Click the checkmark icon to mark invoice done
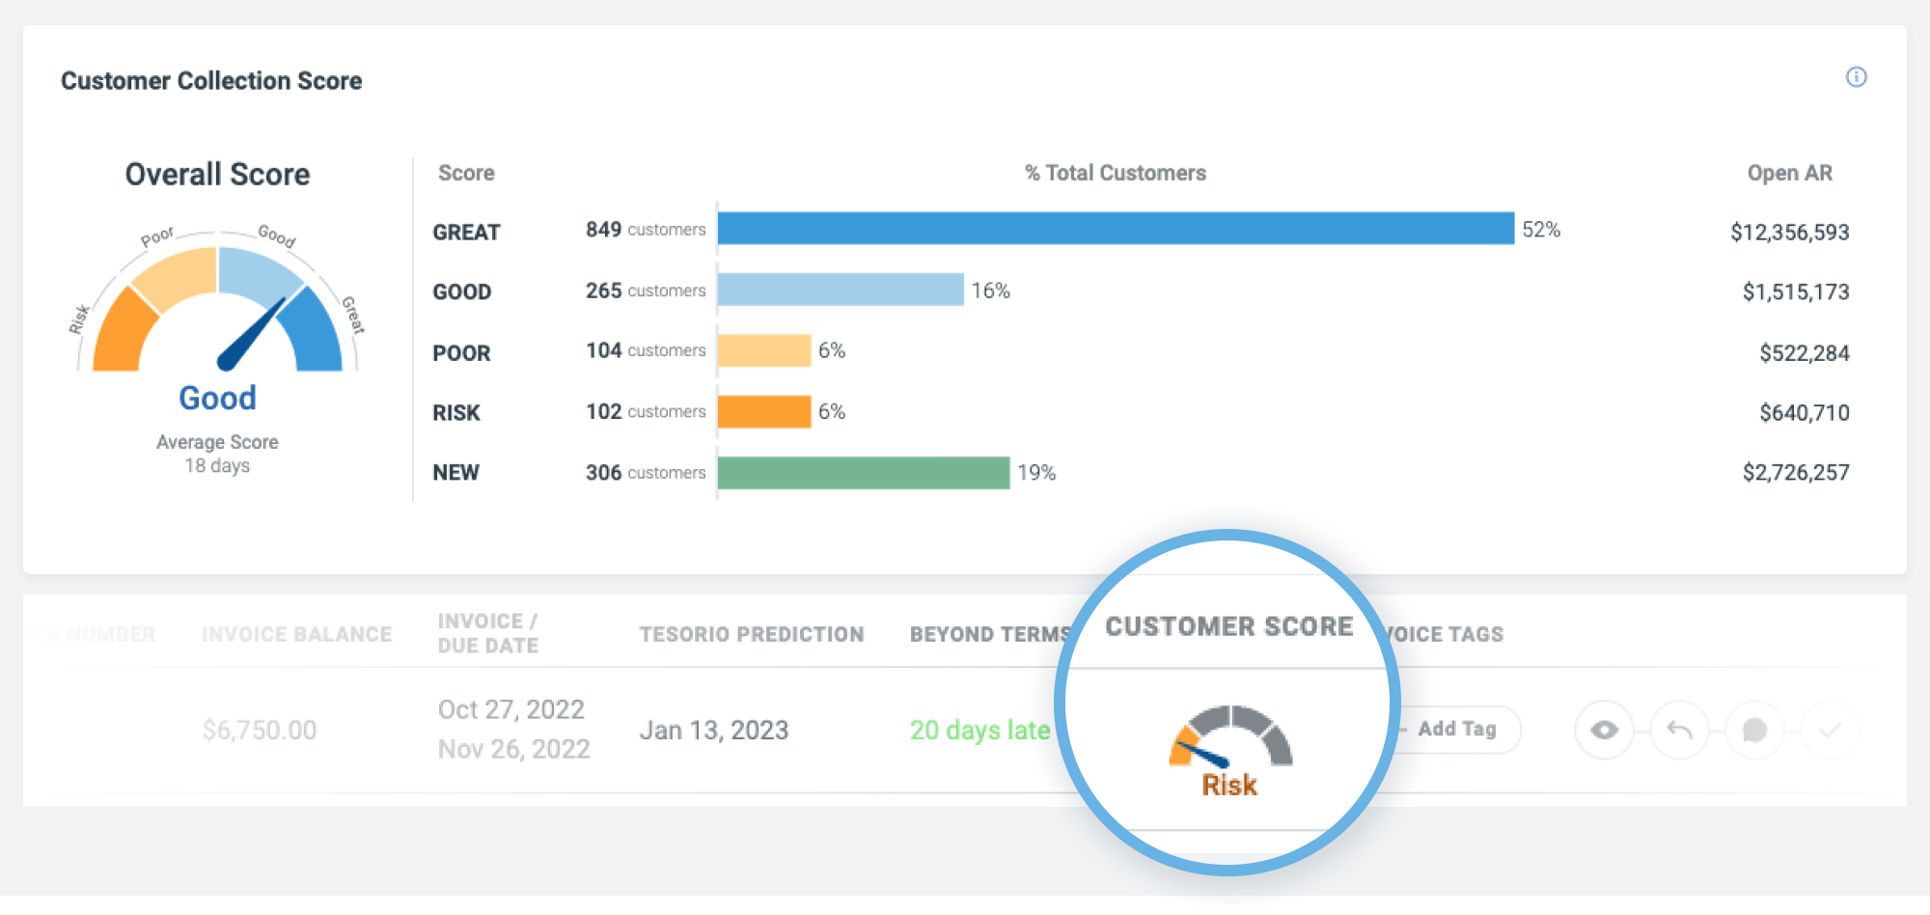The height and width of the screenshot is (915, 1930). 1830,730
